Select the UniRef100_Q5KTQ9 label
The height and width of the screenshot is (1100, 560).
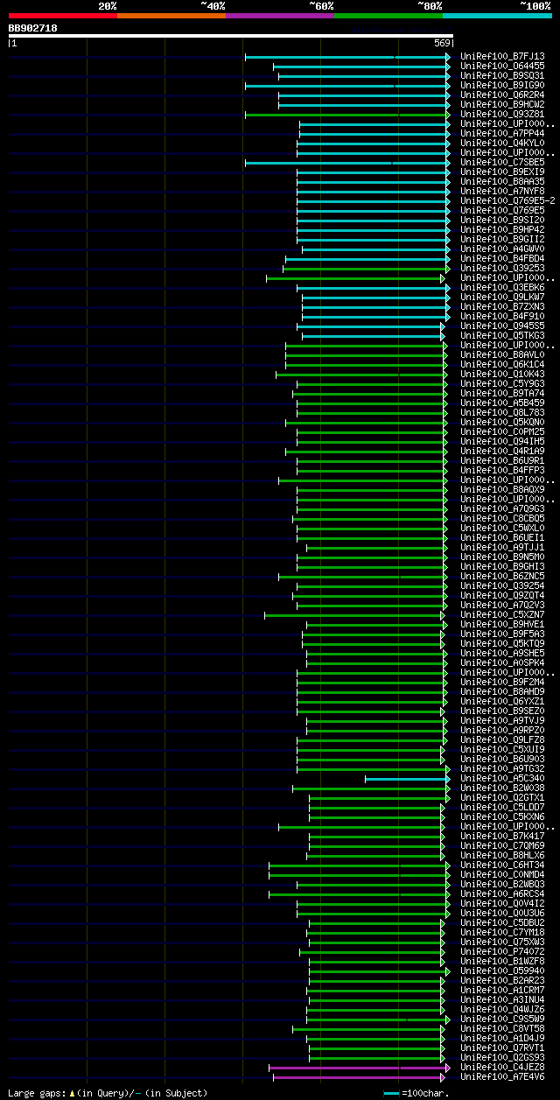tap(503, 643)
